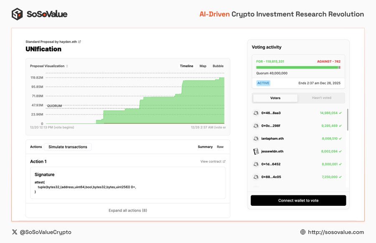This screenshot has width=376, height=243.
Task: Open the http://sosovalue.com link
Action: pos(336,232)
